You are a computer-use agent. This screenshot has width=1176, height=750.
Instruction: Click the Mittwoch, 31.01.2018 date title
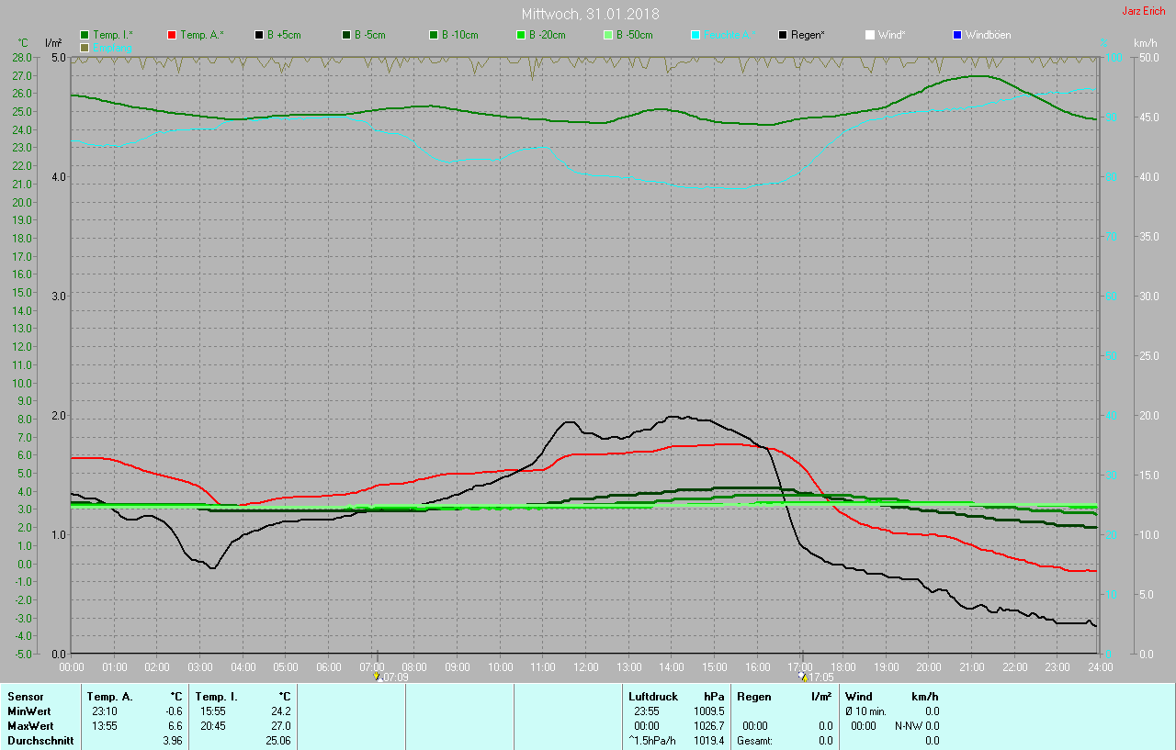point(590,14)
